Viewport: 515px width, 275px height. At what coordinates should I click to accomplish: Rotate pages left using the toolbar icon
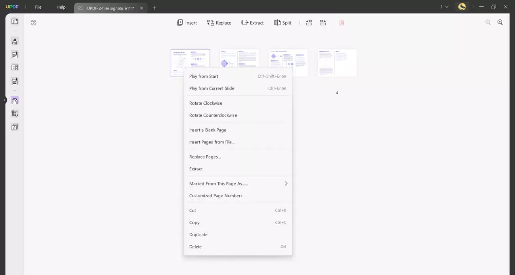pos(309,23)
